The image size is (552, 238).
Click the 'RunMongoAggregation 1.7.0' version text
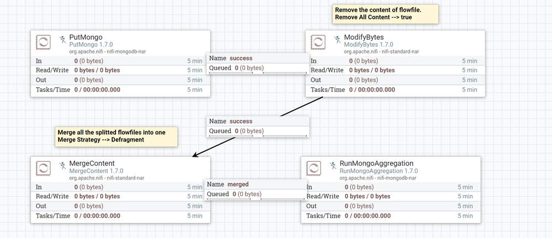coord(379,171)
